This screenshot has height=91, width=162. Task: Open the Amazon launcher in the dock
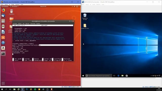click(3, 48)
